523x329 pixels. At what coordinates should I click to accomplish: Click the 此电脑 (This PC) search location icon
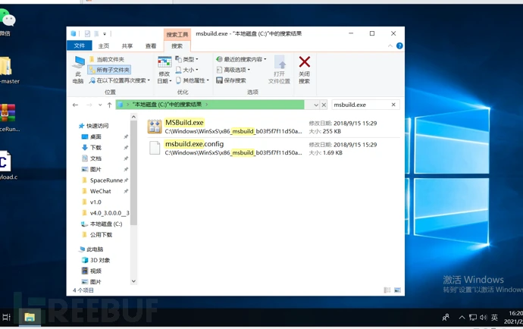pyautogui.click(x=78, y=70)
